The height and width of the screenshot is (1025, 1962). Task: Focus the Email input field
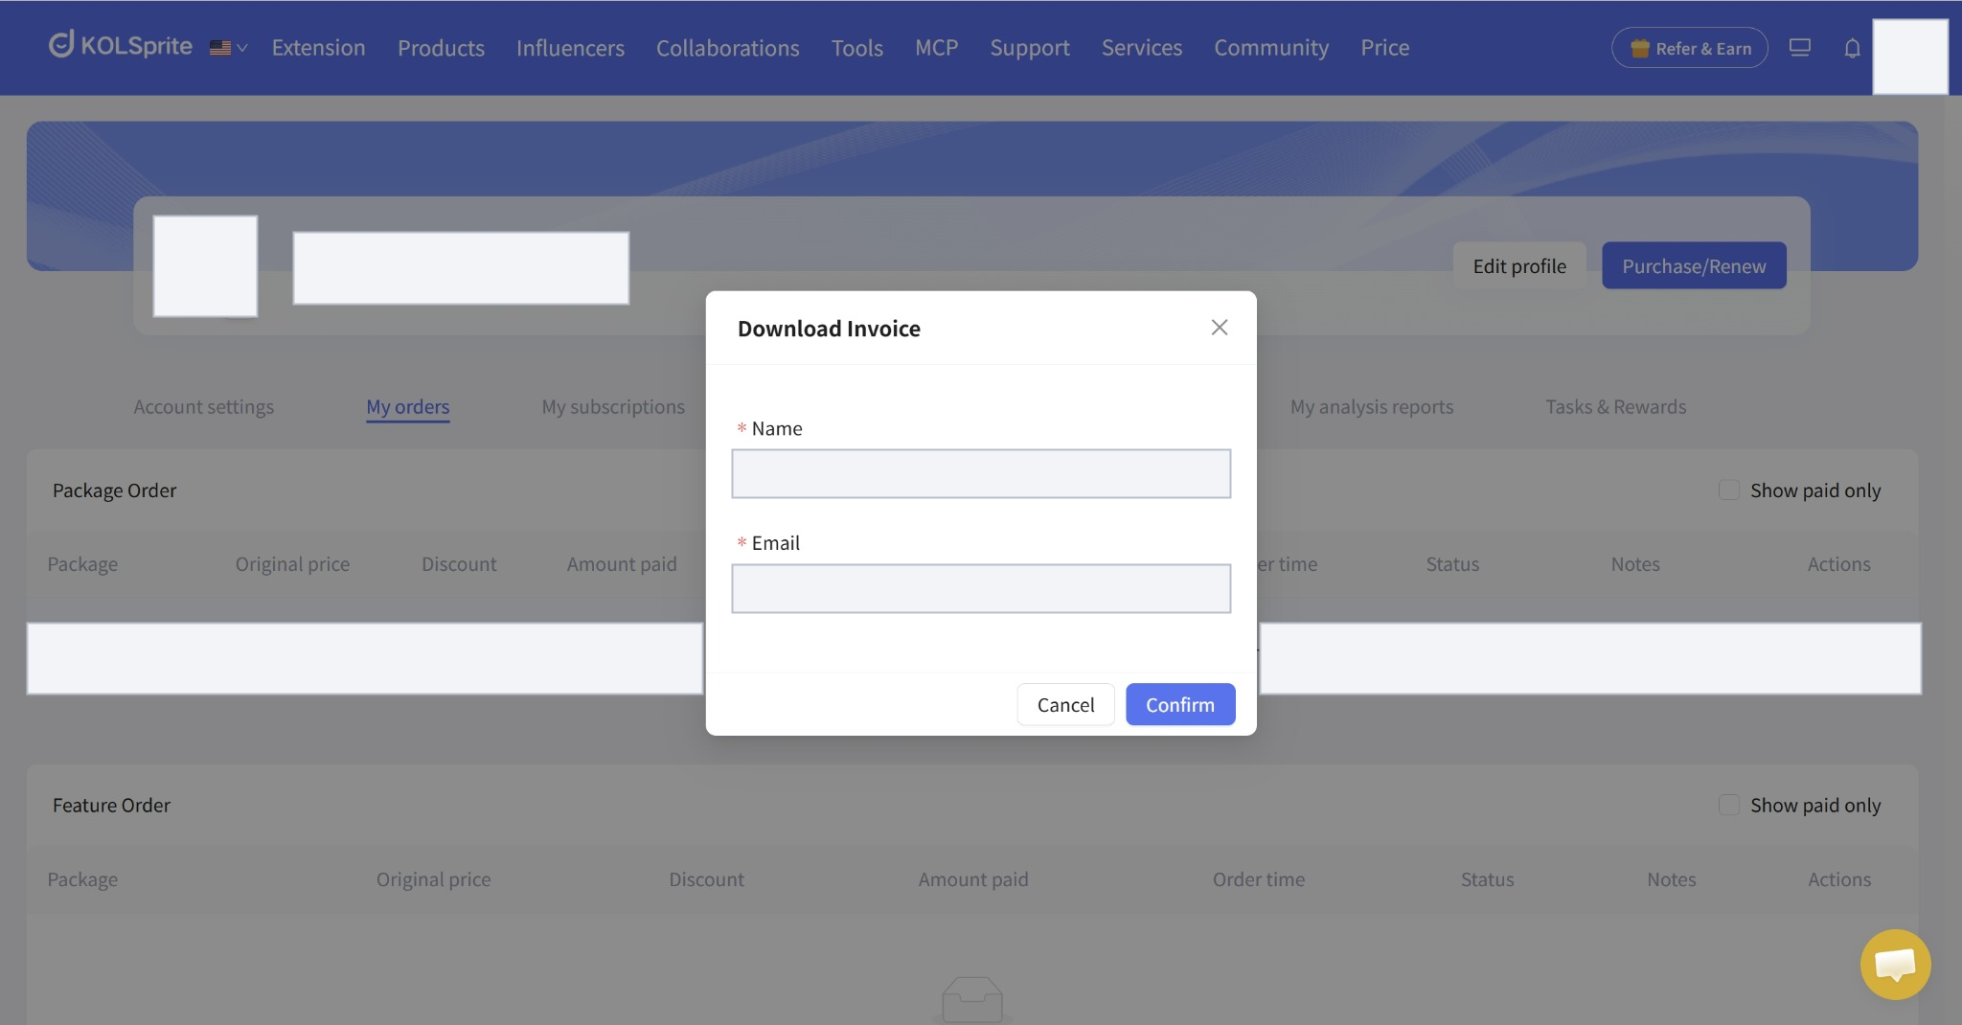(x=981, y=588)
